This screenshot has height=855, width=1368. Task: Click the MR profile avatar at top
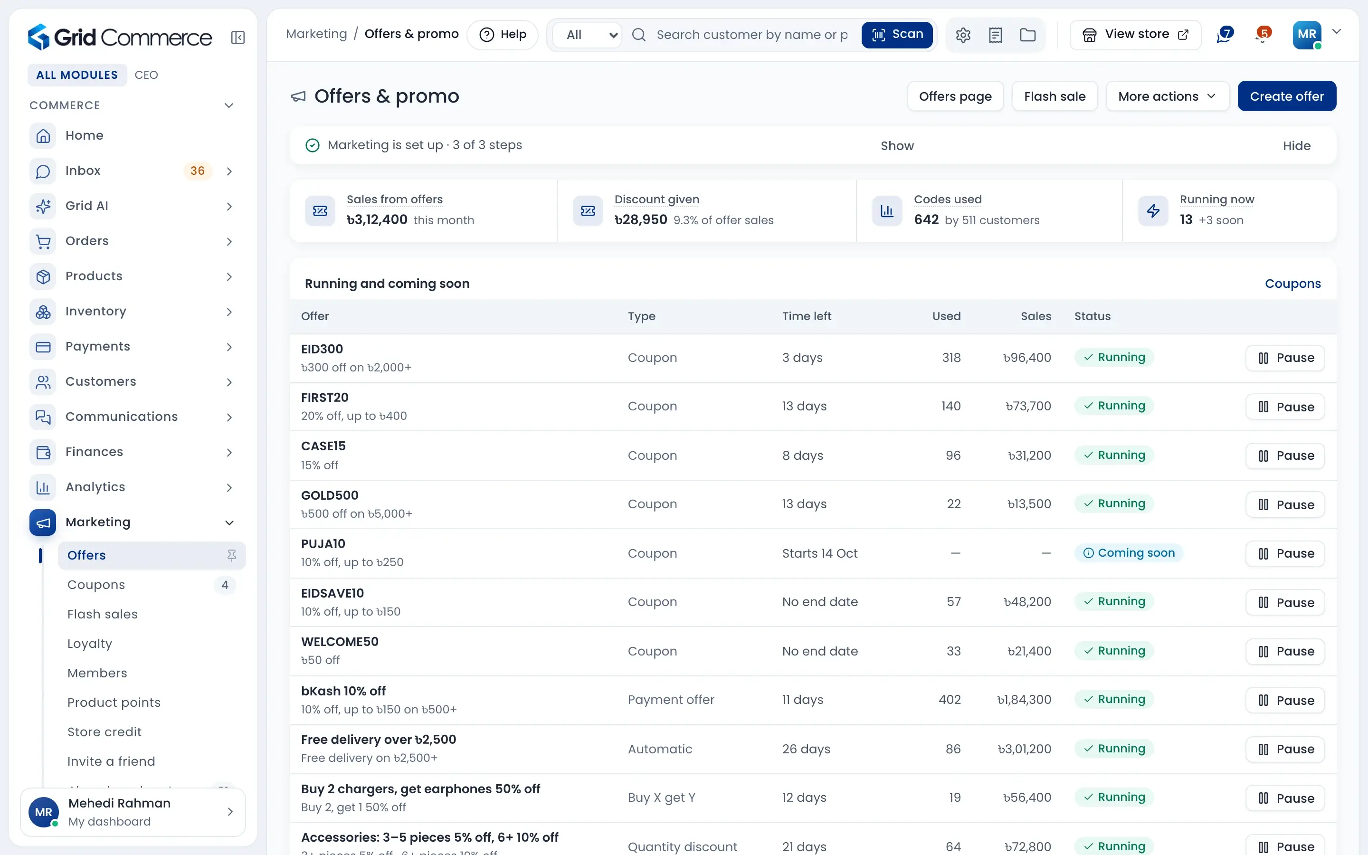pyautogui.click(x=1307, y=35)
